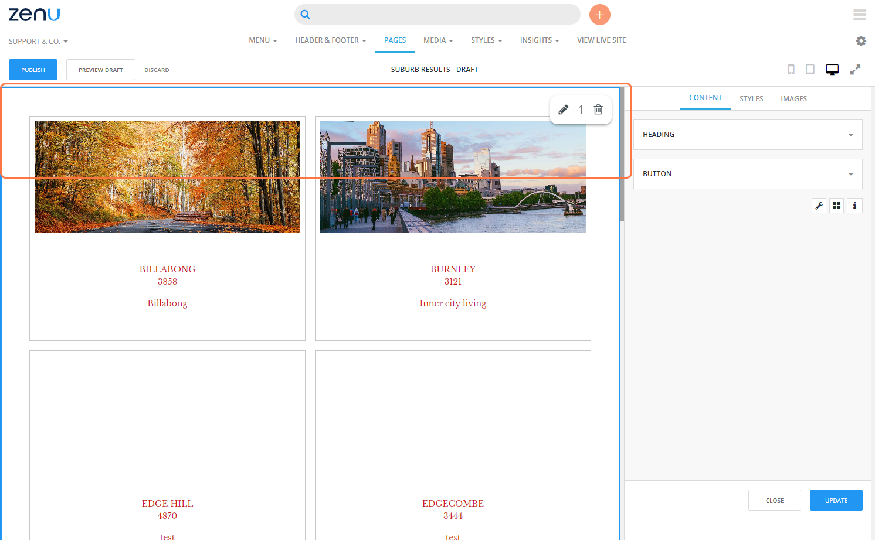Click in the search input field
875x540 pixels.
coord(437,15)
